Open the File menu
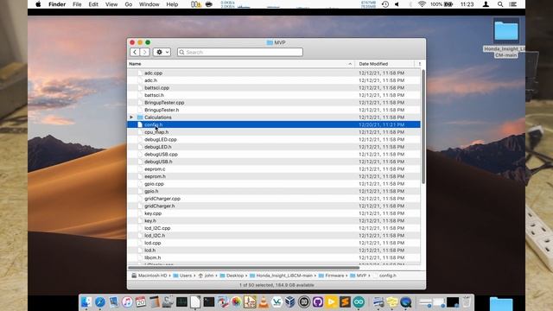553x311 pixels. [x=77, y=4]
